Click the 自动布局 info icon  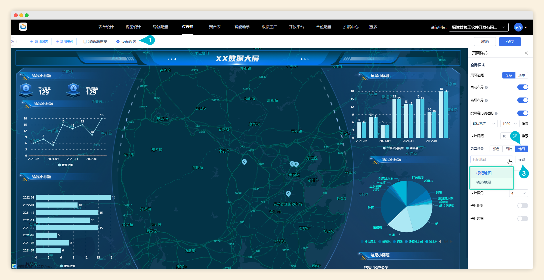486,87
